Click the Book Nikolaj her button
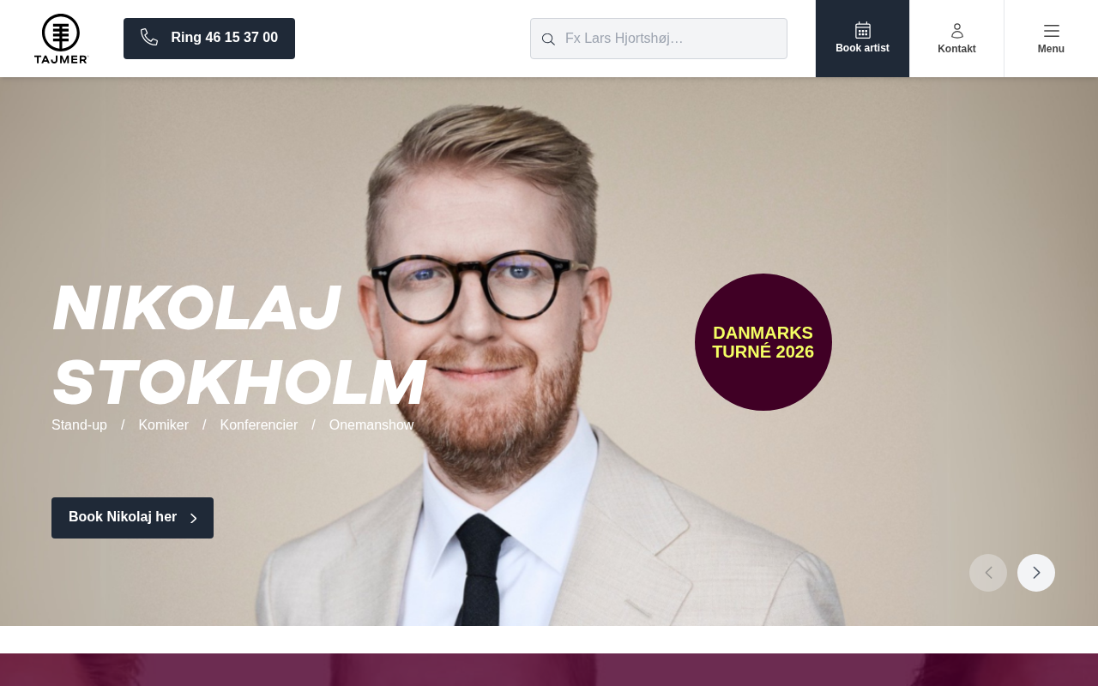This screenshot has height=686, width=1098. pos(132,518)
